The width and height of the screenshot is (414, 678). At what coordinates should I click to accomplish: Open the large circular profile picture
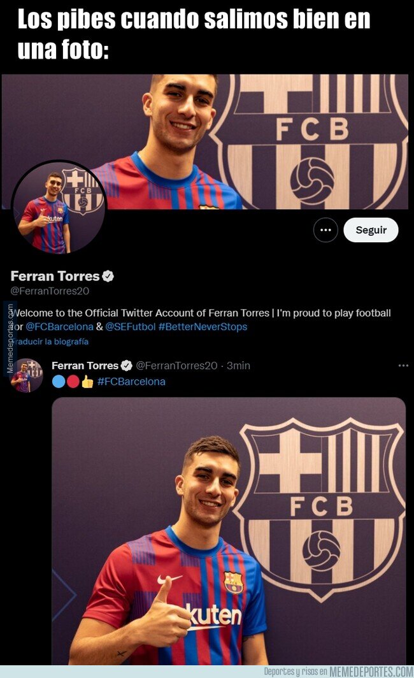pyautogui.click(x=59, y=207)
